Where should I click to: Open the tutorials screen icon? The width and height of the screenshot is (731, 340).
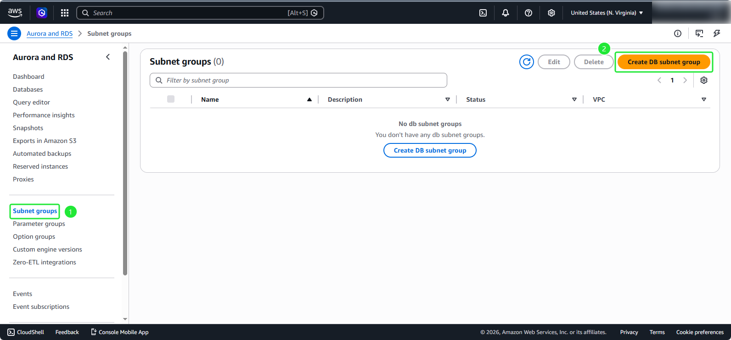[699, 33]
